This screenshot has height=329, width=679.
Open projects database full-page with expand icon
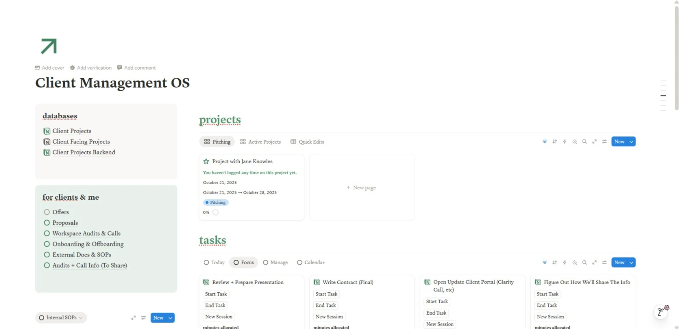pos(594,142)
